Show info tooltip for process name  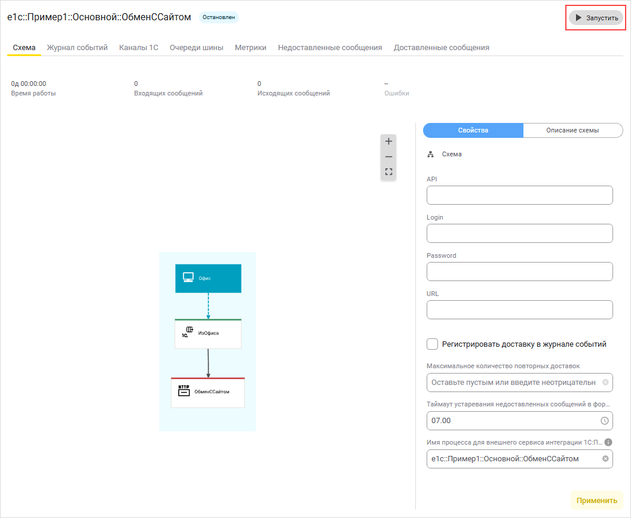click(x=608, y=442)
